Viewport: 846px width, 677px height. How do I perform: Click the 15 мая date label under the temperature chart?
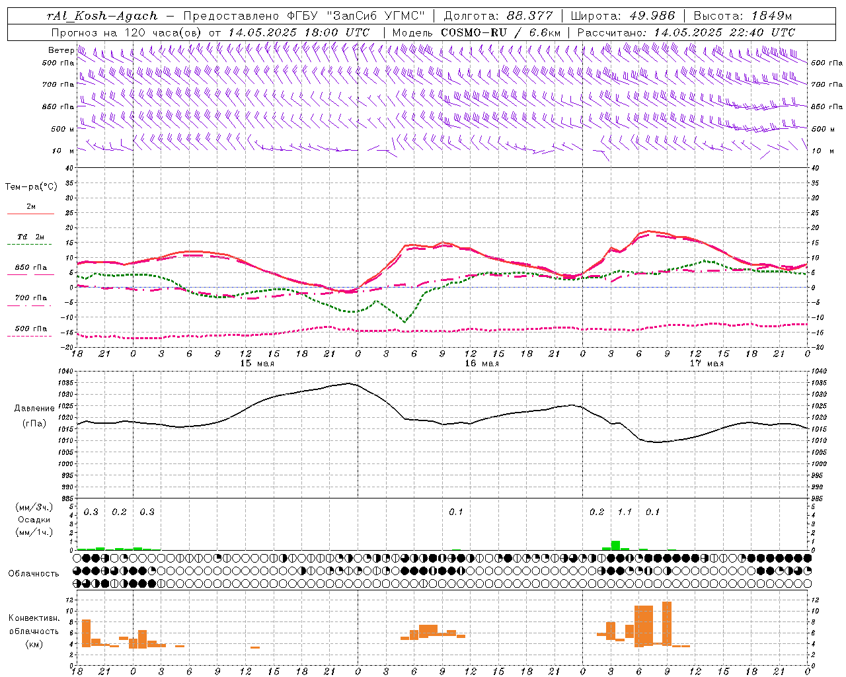256,364
